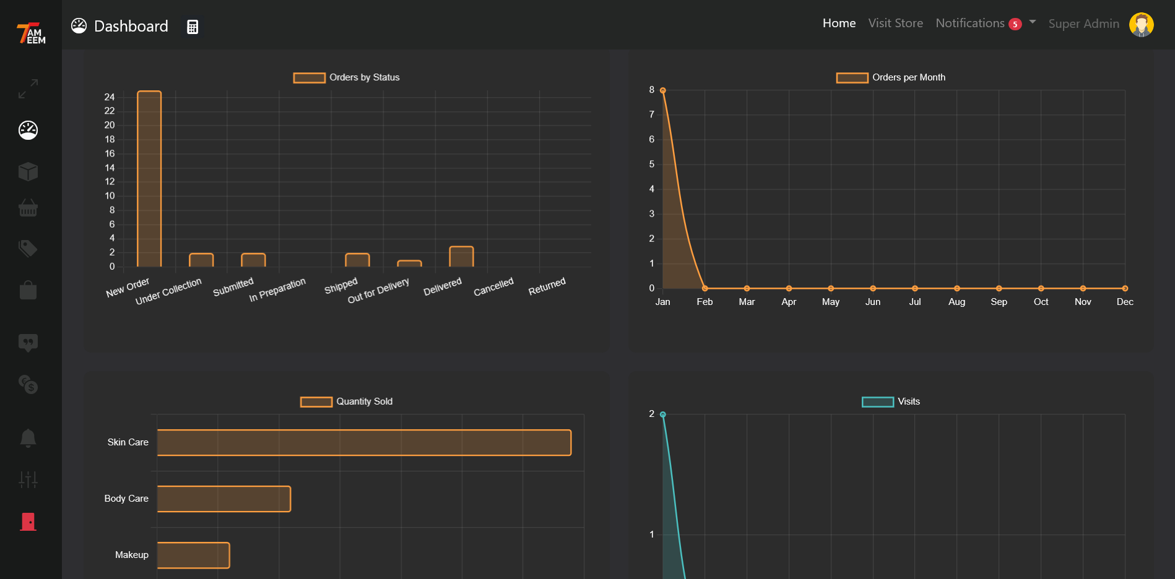Open the coupons money icon in sidebar
This screenshot has height=579, width=1175.
tap(27, 385)
